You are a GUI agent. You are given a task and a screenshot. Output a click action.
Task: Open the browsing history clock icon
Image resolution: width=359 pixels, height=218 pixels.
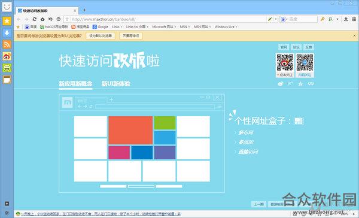point(59,19)
